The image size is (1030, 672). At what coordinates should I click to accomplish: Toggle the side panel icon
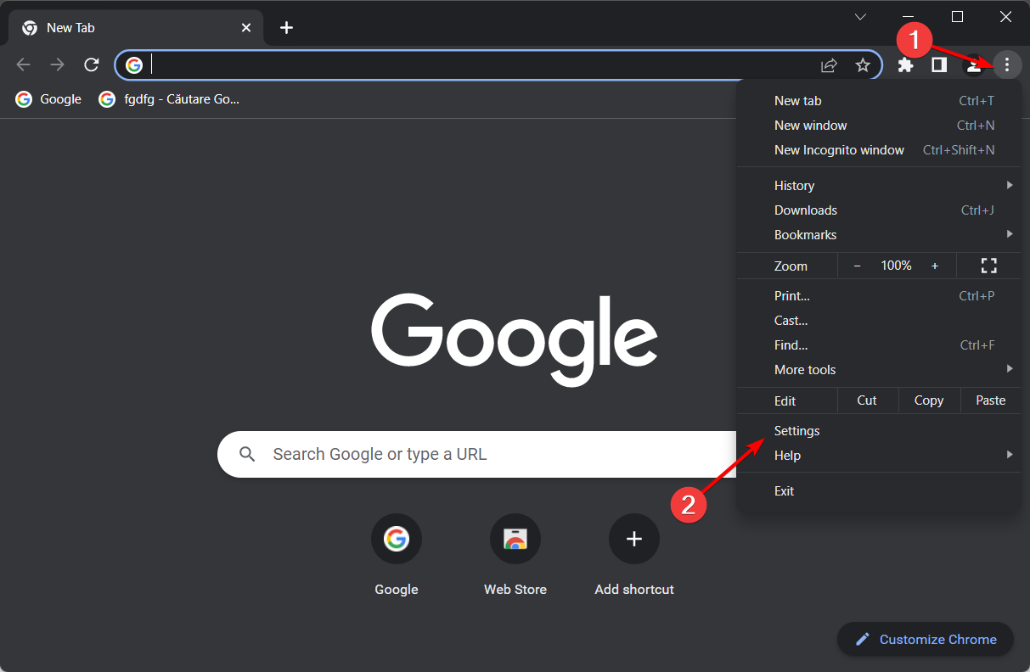point(939,64)
